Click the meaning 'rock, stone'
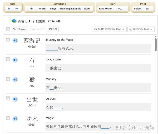 point(53,59)
